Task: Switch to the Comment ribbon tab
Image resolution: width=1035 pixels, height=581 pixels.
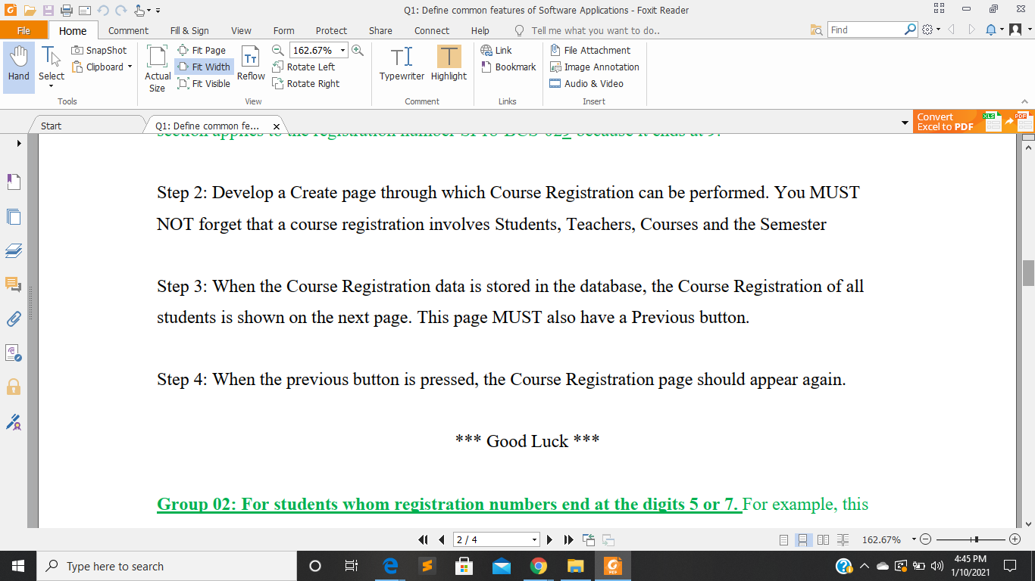Action: (128, 30)
